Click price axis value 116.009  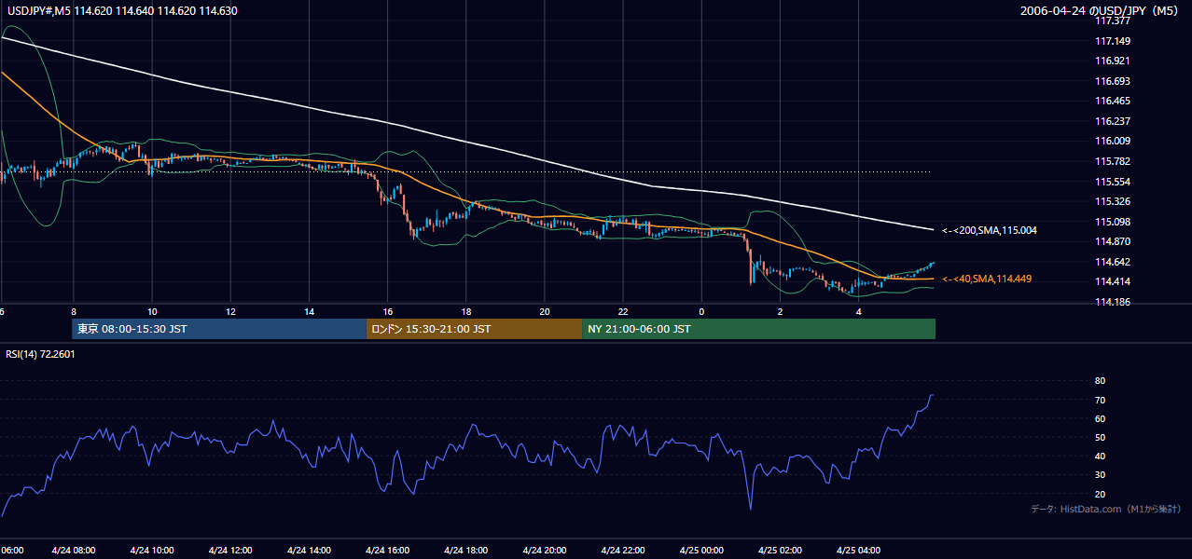(x=1112, y=141)
